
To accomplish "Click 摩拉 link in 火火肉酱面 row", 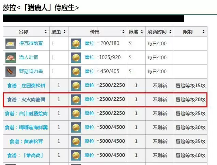I will (x=89, y=99).
